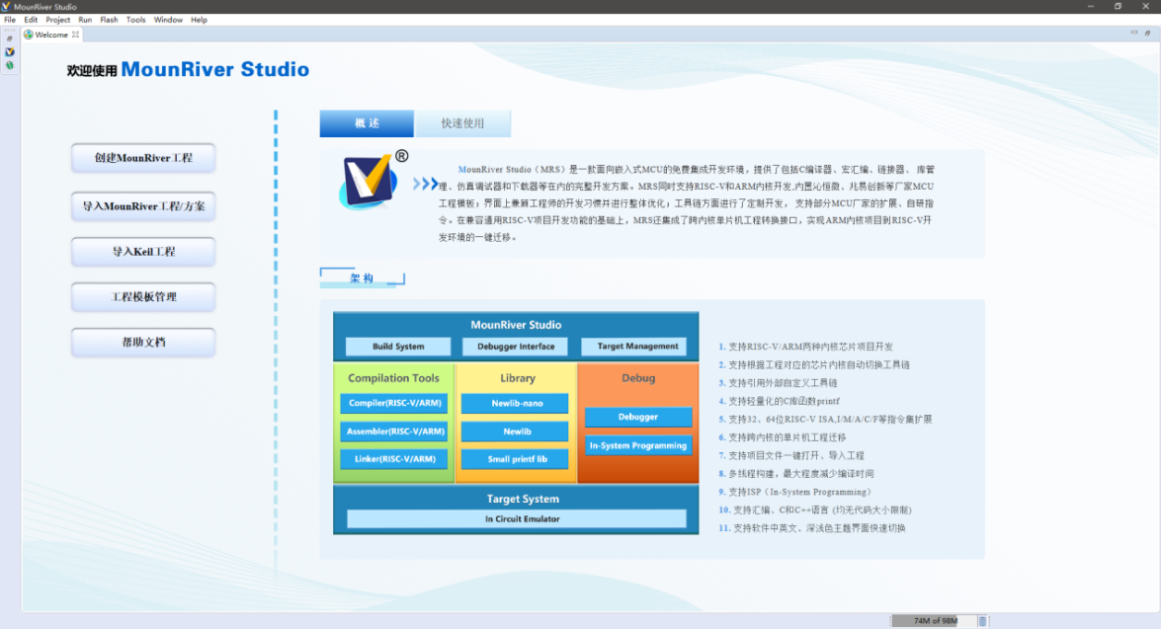Click the 创建MounRiver工程 button
Image resolution: width=1161 pixels, height=629 pixels.
pyautogui.click(x=142, y=158)
